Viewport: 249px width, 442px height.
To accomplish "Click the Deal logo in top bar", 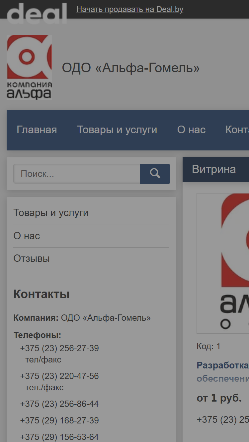I will [37, 13].
